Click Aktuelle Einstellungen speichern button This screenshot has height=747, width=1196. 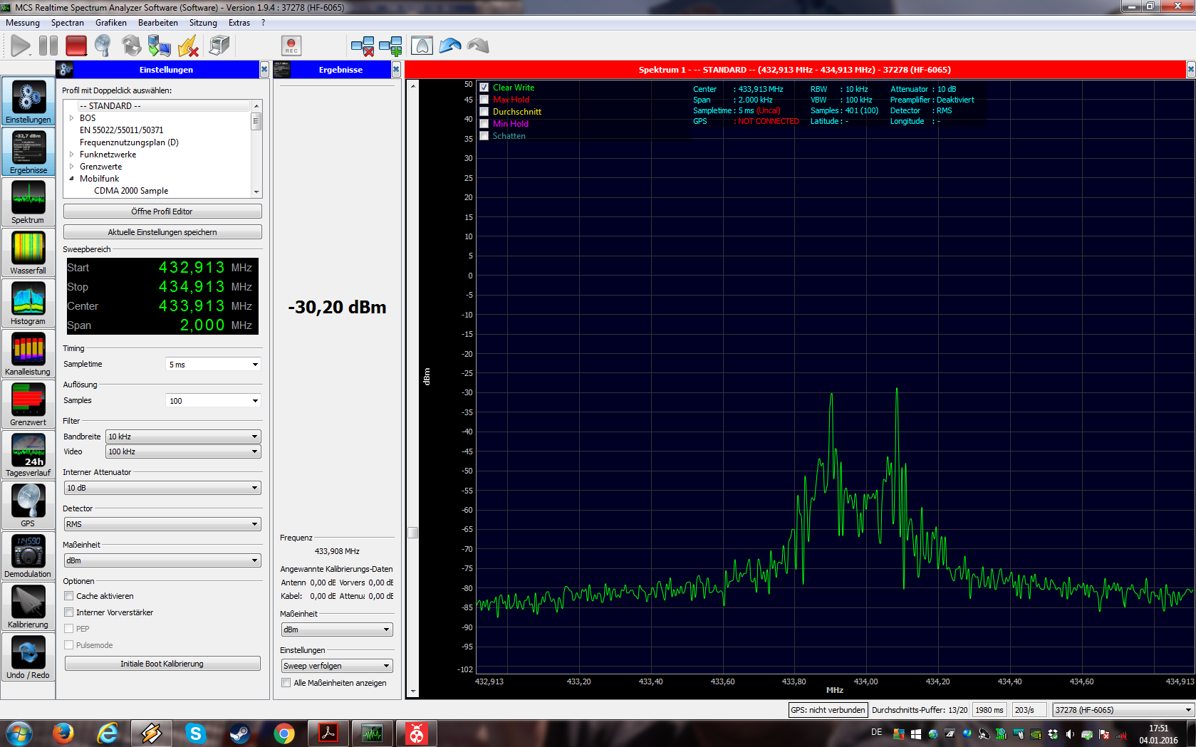coord(162,232)
